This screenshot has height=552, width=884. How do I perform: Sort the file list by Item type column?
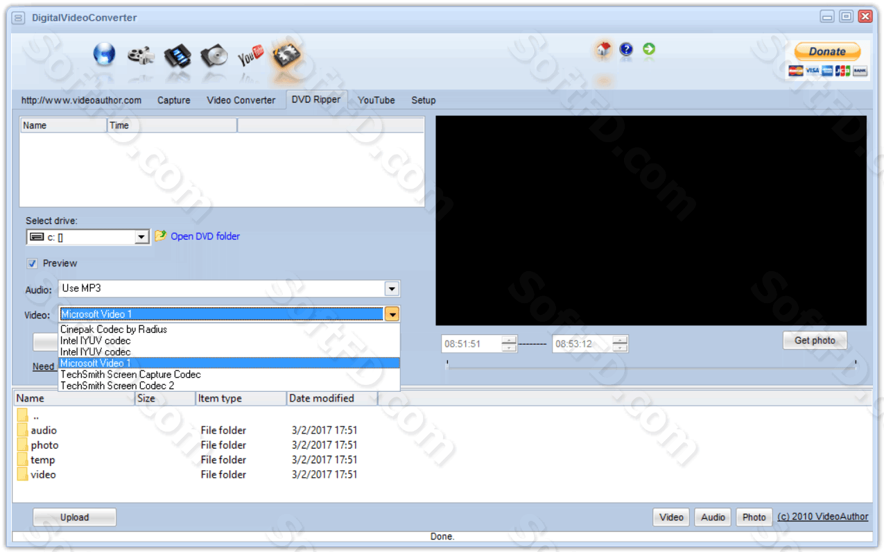(241, 399)
